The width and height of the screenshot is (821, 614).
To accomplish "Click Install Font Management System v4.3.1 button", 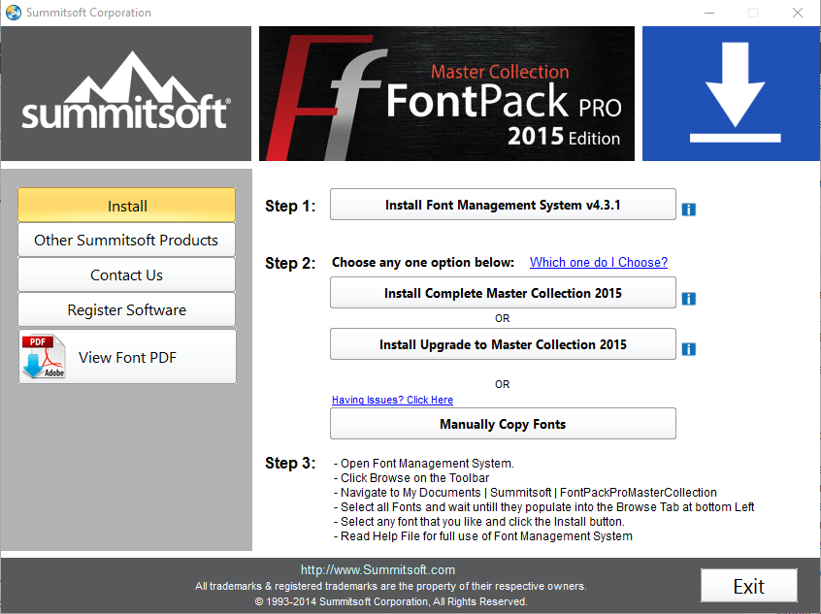I will (x=503, y=205).
